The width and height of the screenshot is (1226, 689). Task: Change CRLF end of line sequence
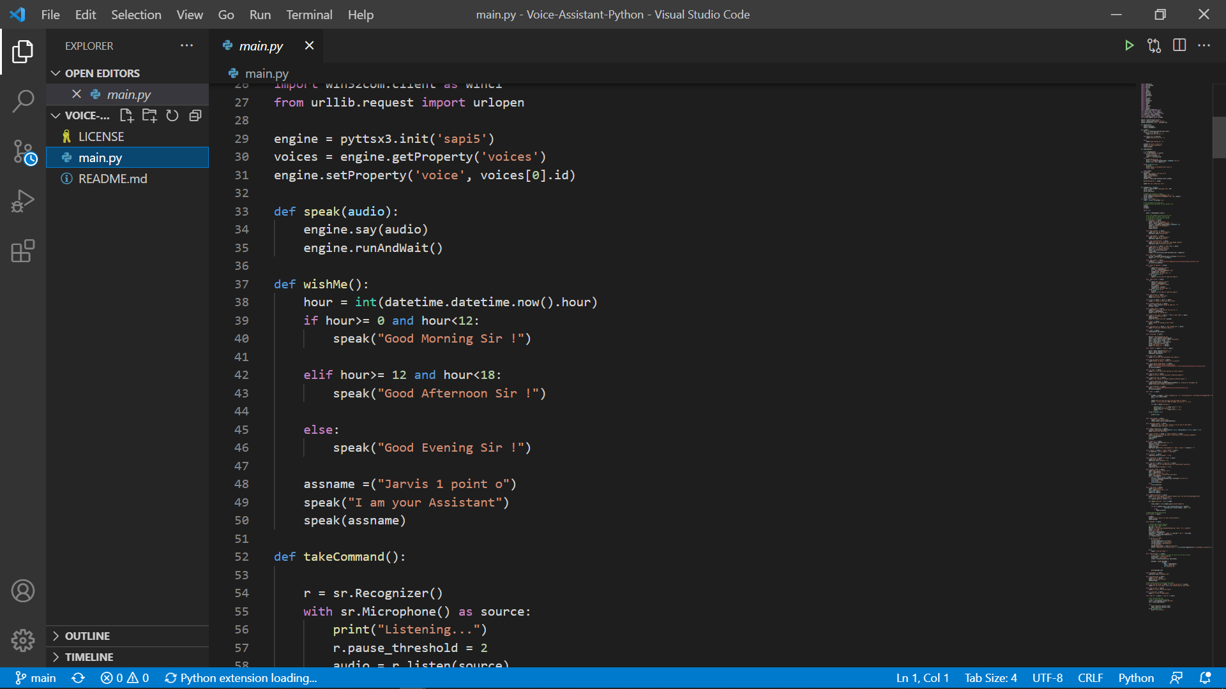click(x=1091, y=678)
